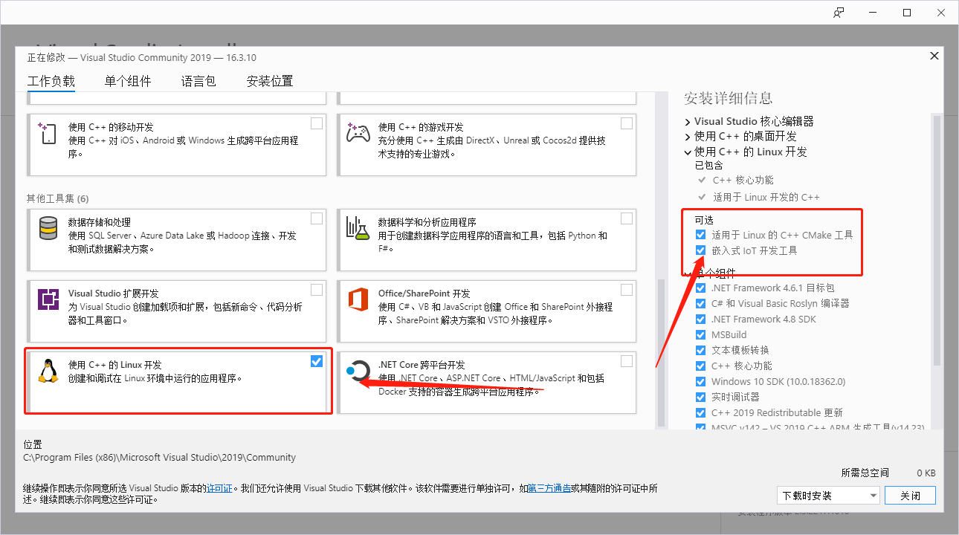Open the install-while-downloading dropdown
The height and width of the screenshot is (535, 959).
pyautogui.click(x=829, y=496)
